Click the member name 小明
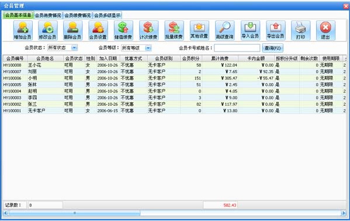 pos(32,78)
